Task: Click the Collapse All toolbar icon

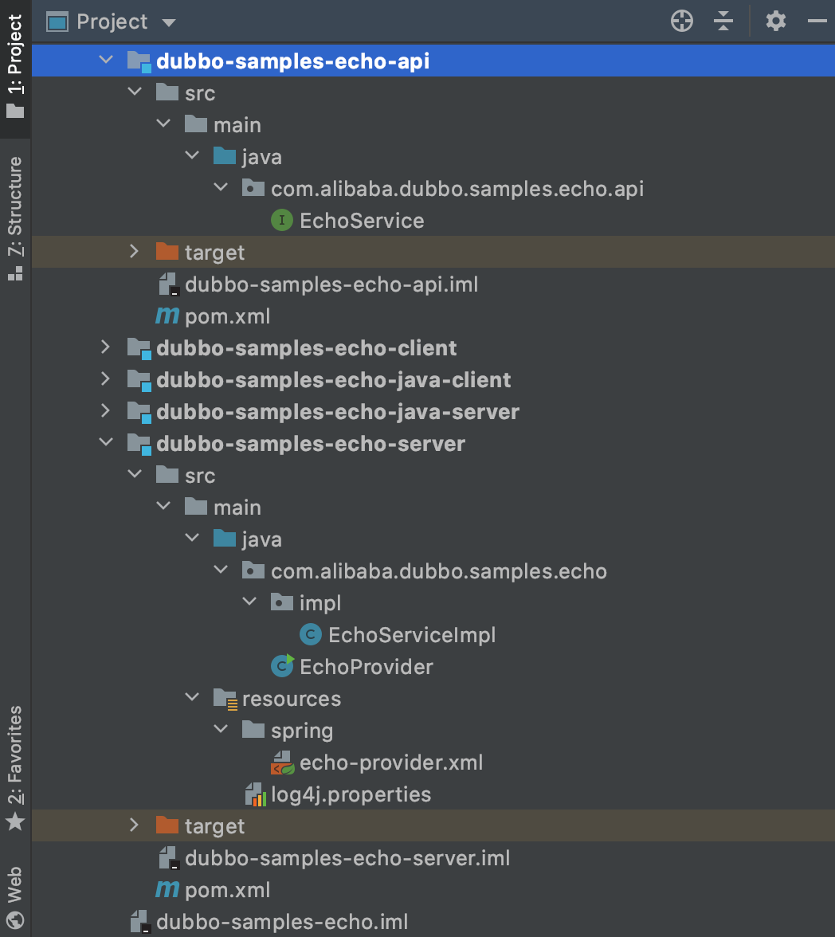Action: point(723,22)
